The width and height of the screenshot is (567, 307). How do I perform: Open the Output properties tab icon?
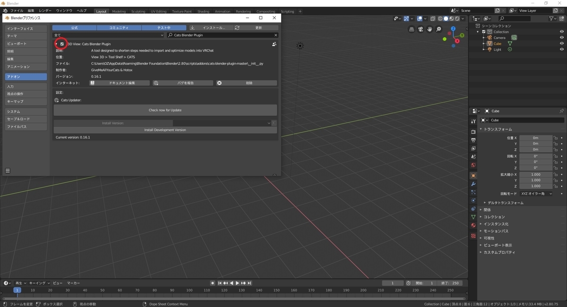click(x=473, y=140)
